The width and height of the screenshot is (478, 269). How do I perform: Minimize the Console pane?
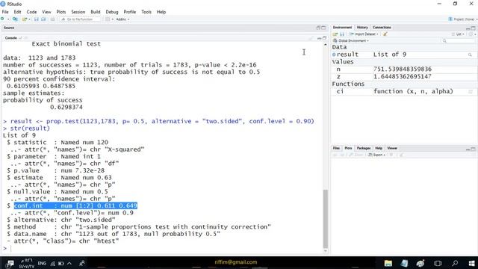319,38
